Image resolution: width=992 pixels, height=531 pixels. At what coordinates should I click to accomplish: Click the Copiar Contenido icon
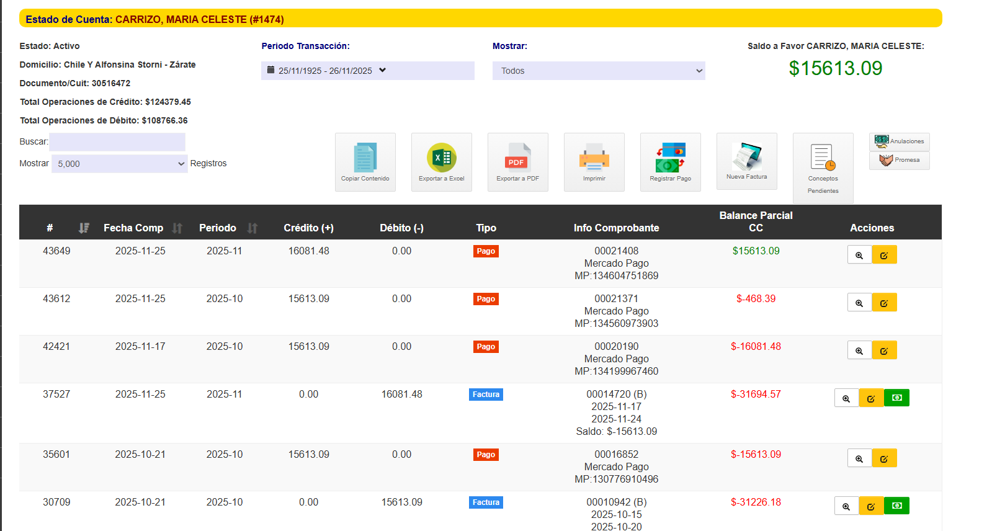[365, 158]
